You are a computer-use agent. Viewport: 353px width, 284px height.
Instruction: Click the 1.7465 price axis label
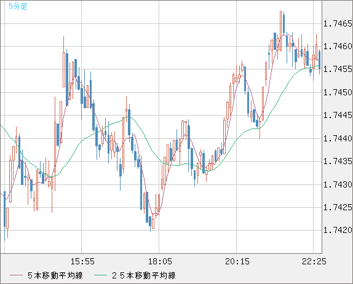[x=338, y=23]
